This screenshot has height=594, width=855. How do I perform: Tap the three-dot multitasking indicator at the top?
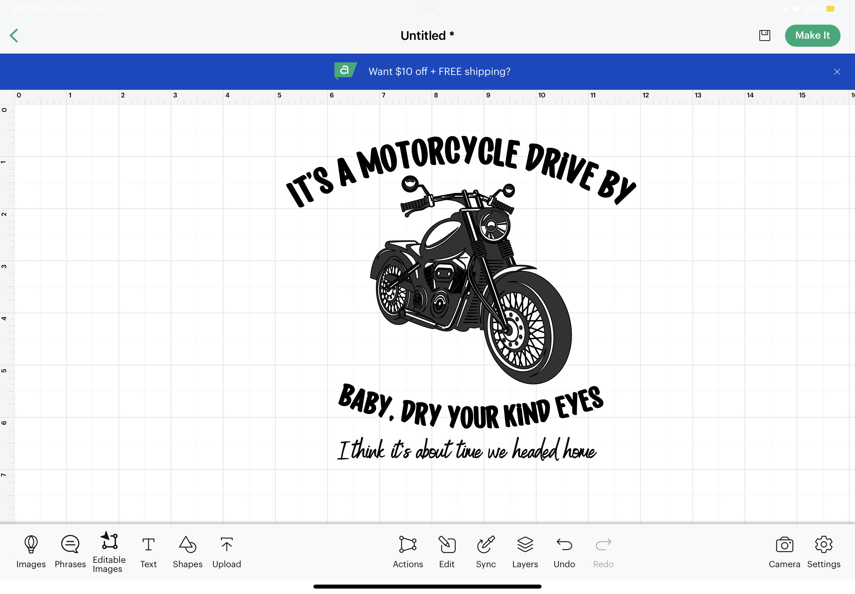coord(427,8)
